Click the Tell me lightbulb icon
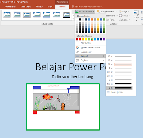 click(73, 7)
